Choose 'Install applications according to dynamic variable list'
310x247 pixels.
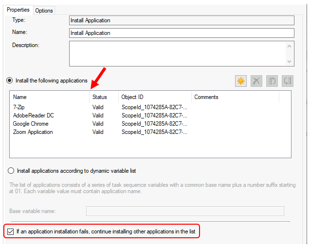[x=11, y=171]
